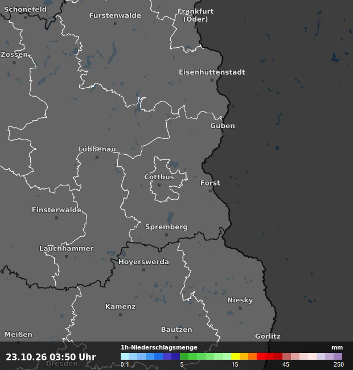Click the Niesky location marker square
The height and width of the screenshot is (370, 353).
point(240,308)
